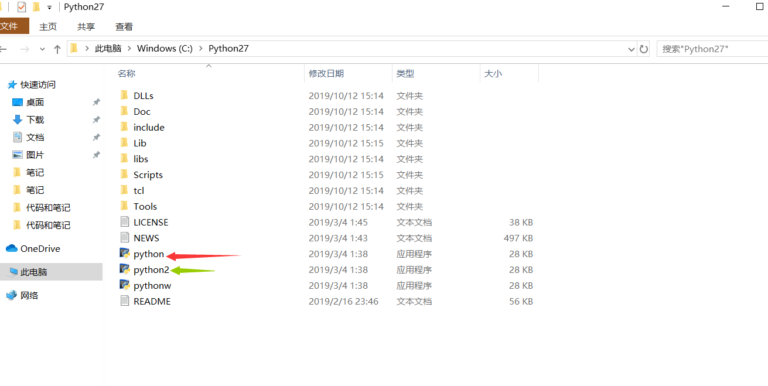Open the 文件 (File) menu tab
The image size is (768, 386).
[x=14, y=26]
